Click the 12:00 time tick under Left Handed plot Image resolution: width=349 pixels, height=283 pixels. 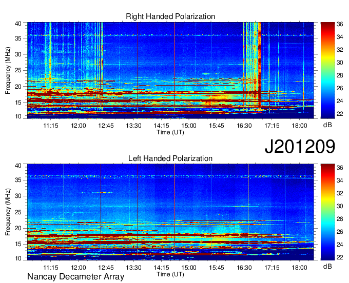coord(79,268)
